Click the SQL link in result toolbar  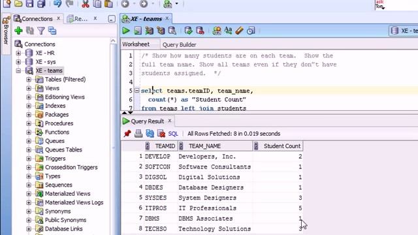[x=173, y=134]
